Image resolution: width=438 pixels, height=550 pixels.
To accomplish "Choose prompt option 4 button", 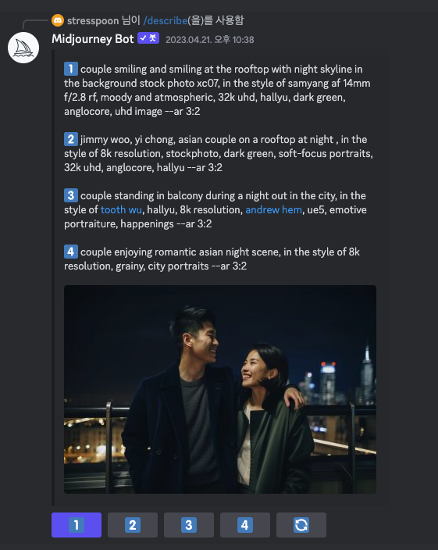I will pos(245,525).
